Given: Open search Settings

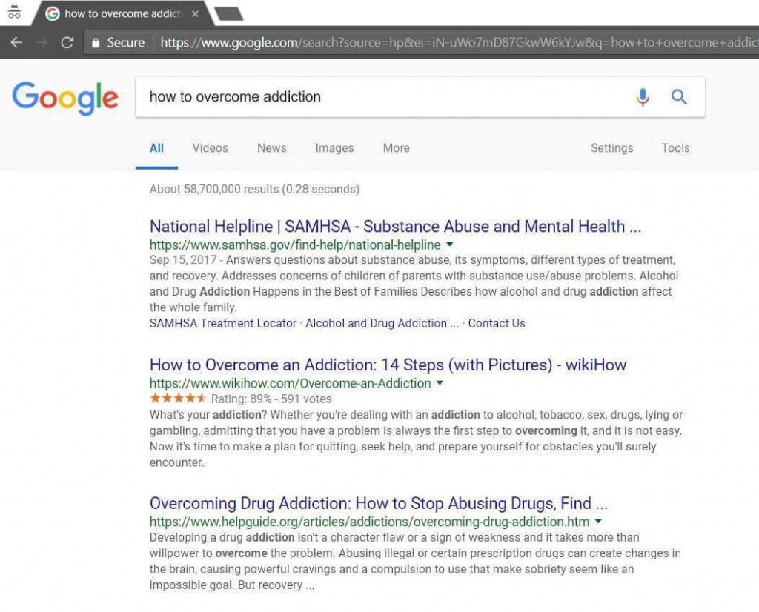Looking at the screenshot, I should [x=611, y=148].
